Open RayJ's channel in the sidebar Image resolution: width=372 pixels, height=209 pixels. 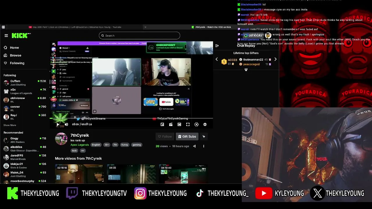tap(25, 117)
